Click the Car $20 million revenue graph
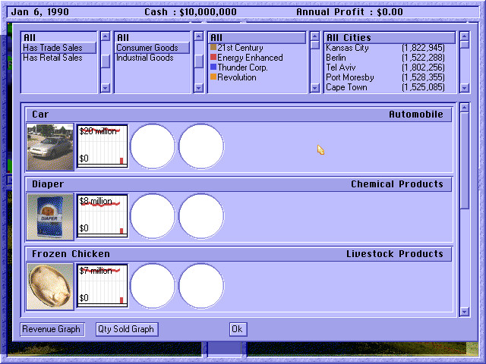The image size is (486, 364). pos(103,146)
